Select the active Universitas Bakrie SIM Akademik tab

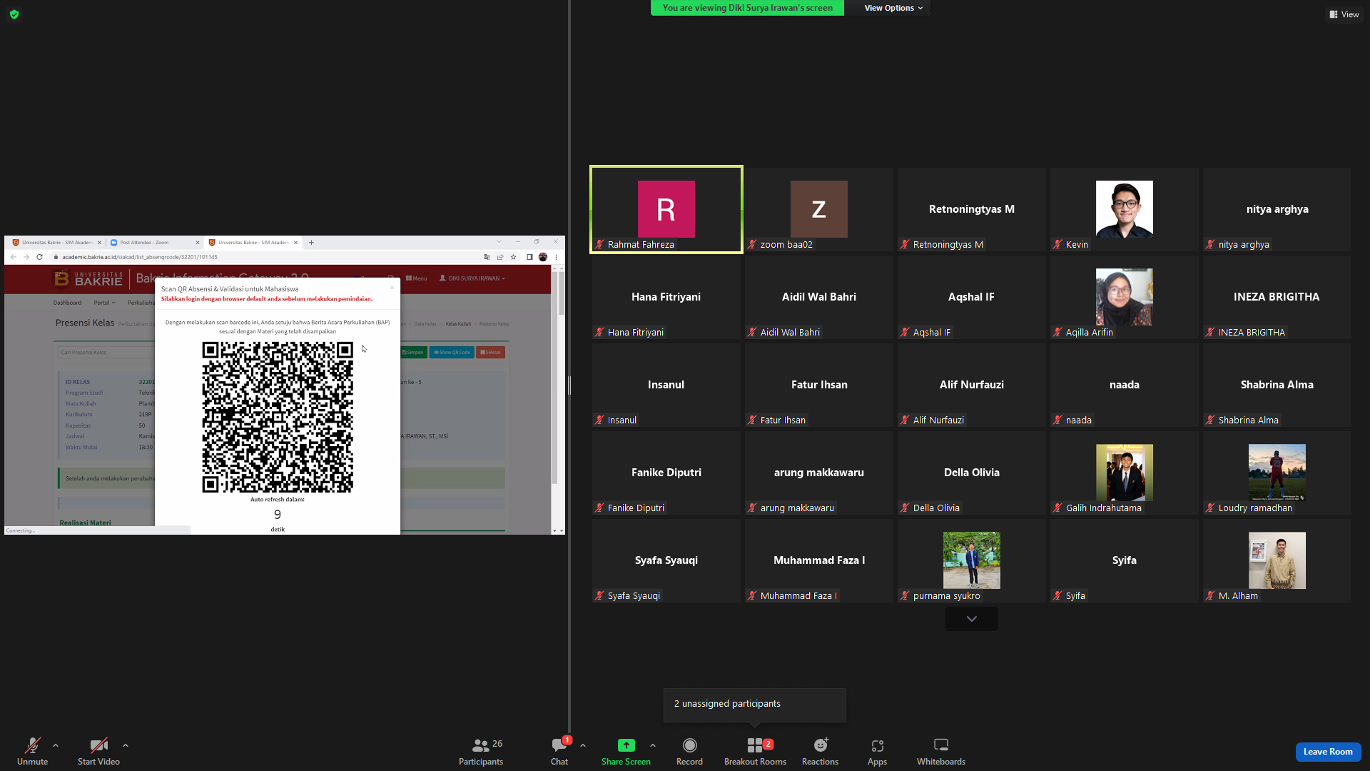pyautogui.click(x=253, y=243)
